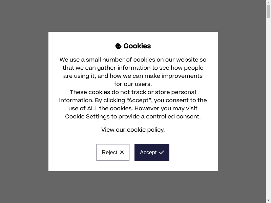Click the dimmed overlay below the cookie dialog
The image size is (271, 203).
(x=133, y=187)
